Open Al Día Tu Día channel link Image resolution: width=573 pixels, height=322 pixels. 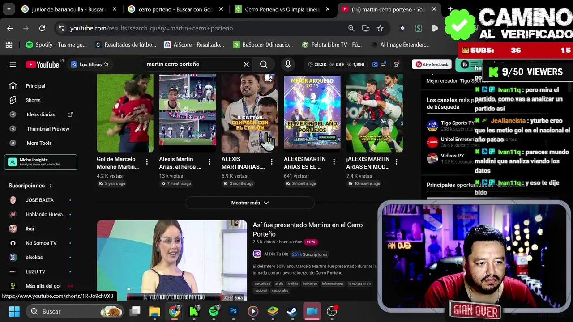point(276,254)
